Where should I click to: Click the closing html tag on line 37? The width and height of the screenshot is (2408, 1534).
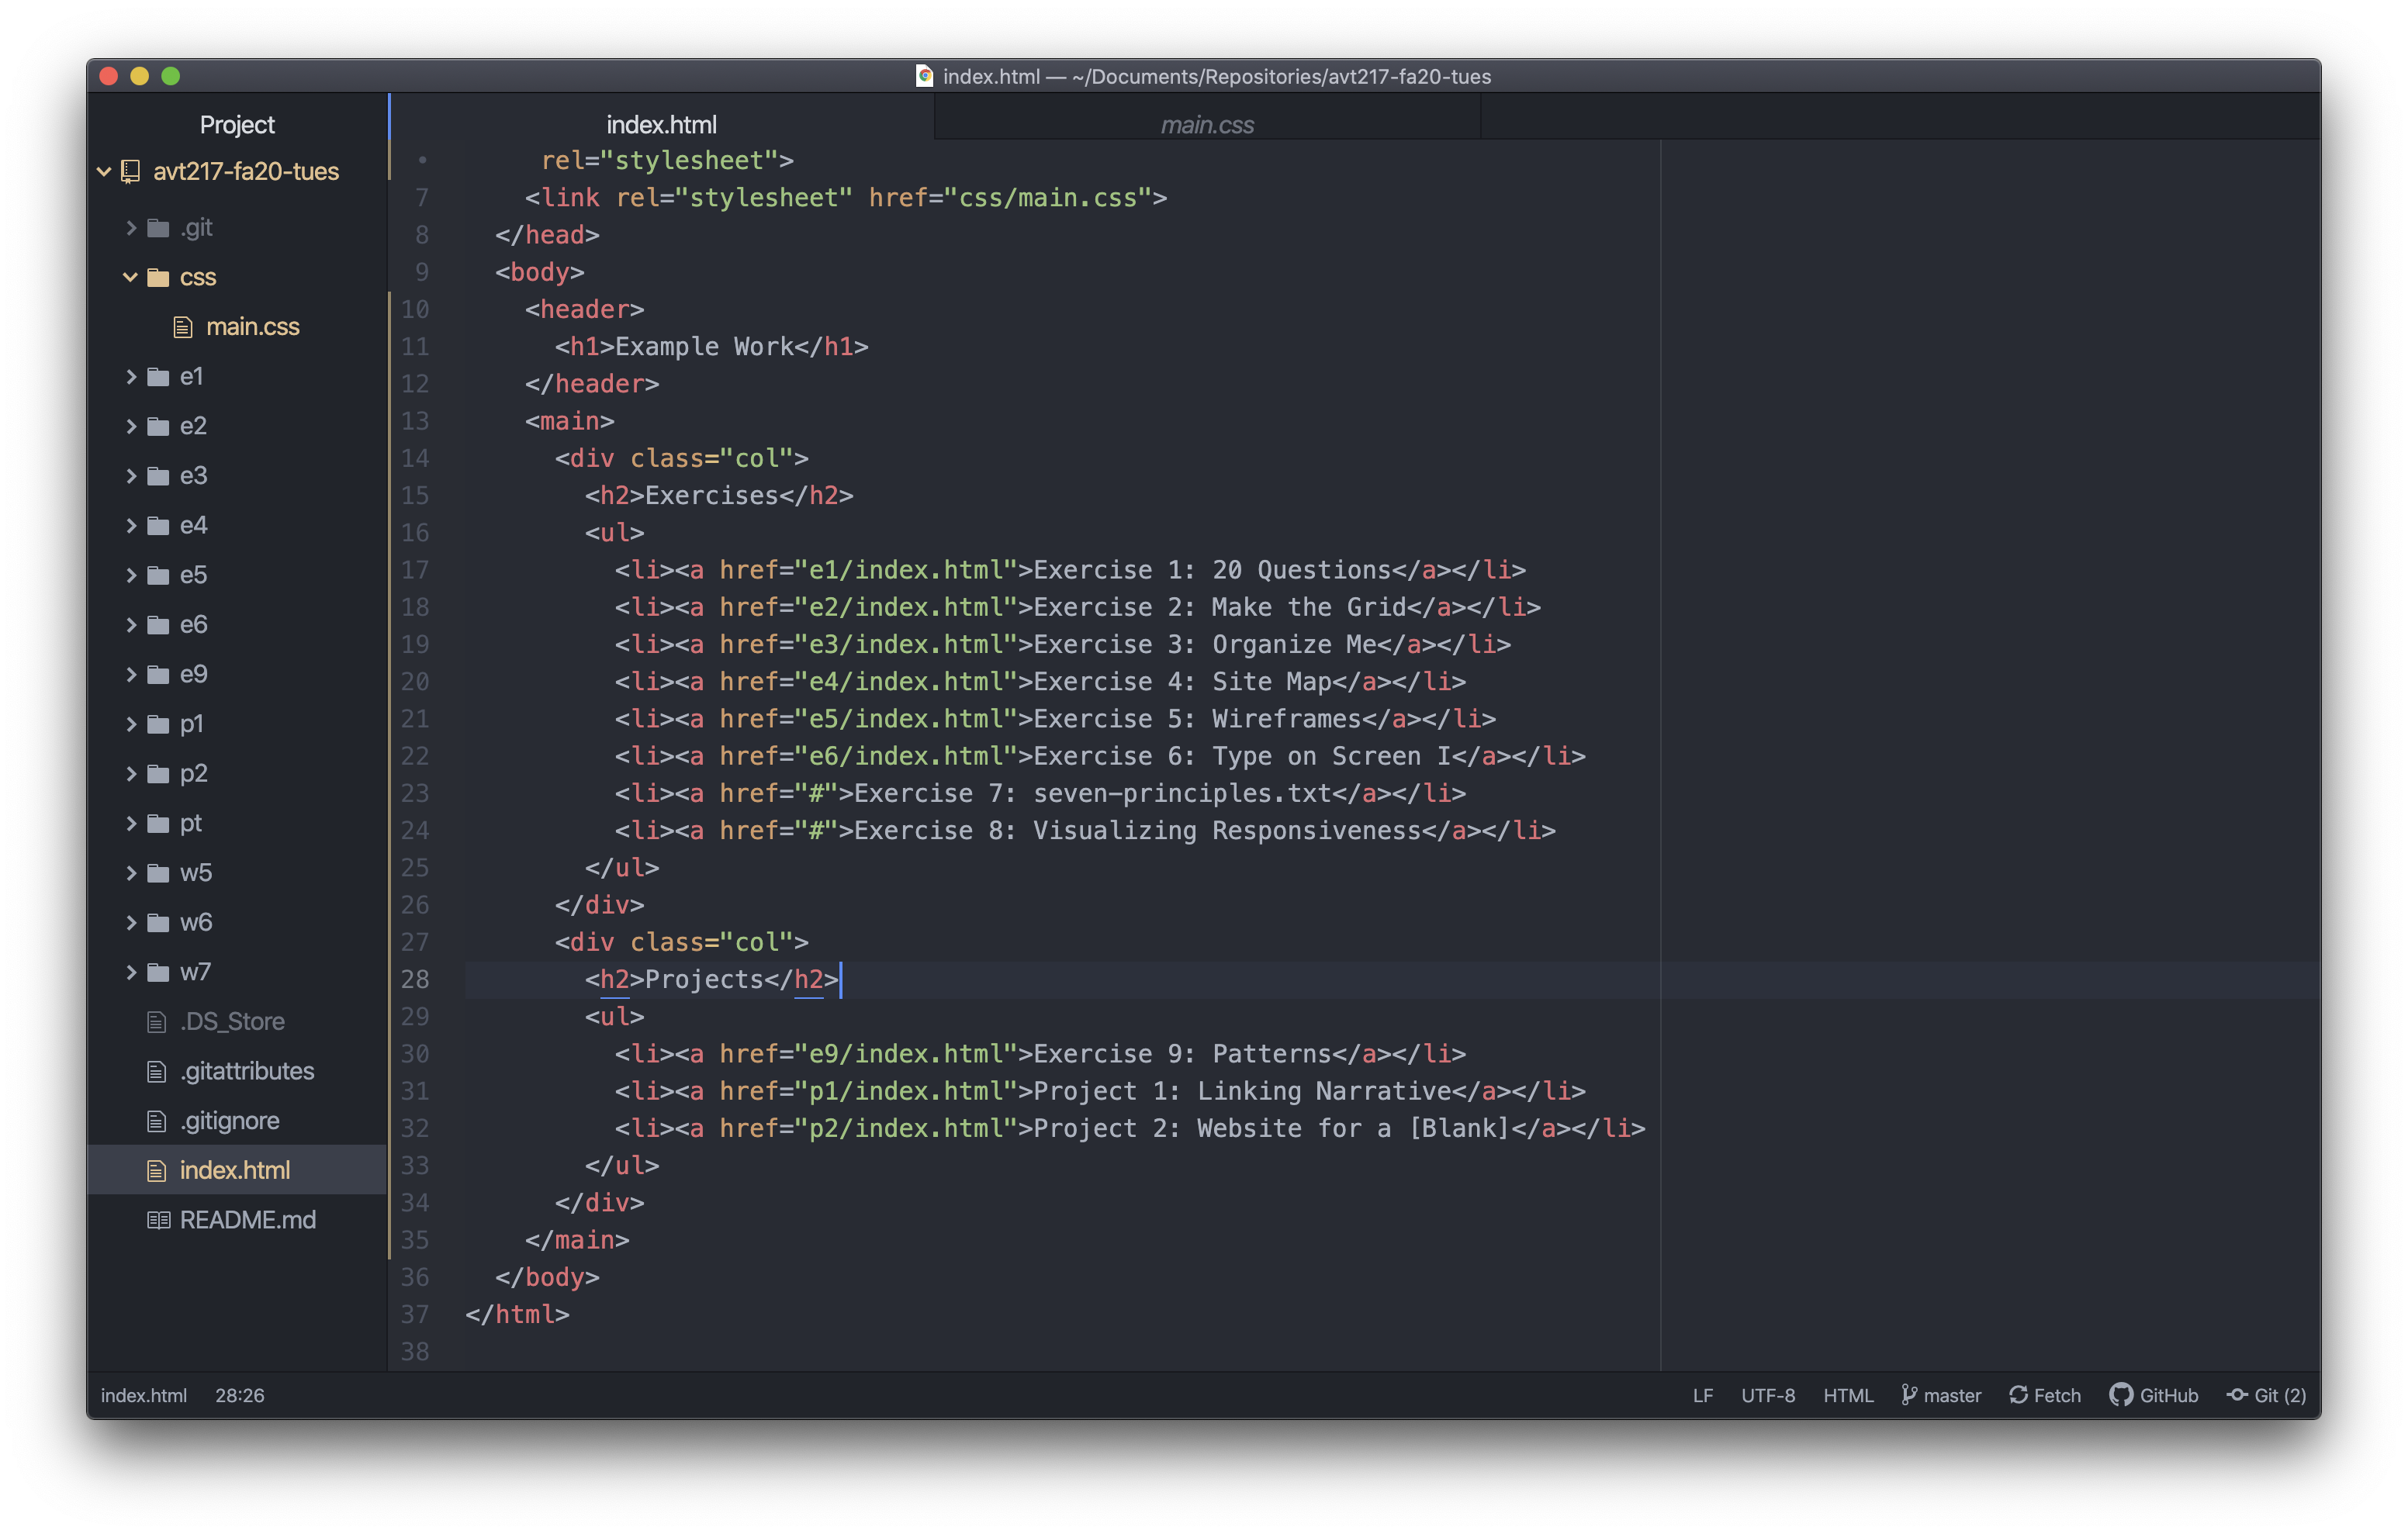tap(518, 1314)
